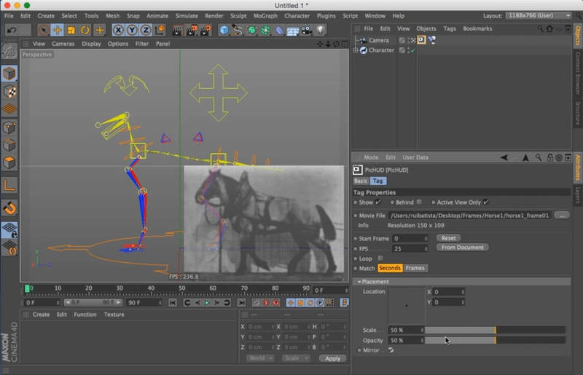Open the Cube primitive object tool

click(224, 30)
